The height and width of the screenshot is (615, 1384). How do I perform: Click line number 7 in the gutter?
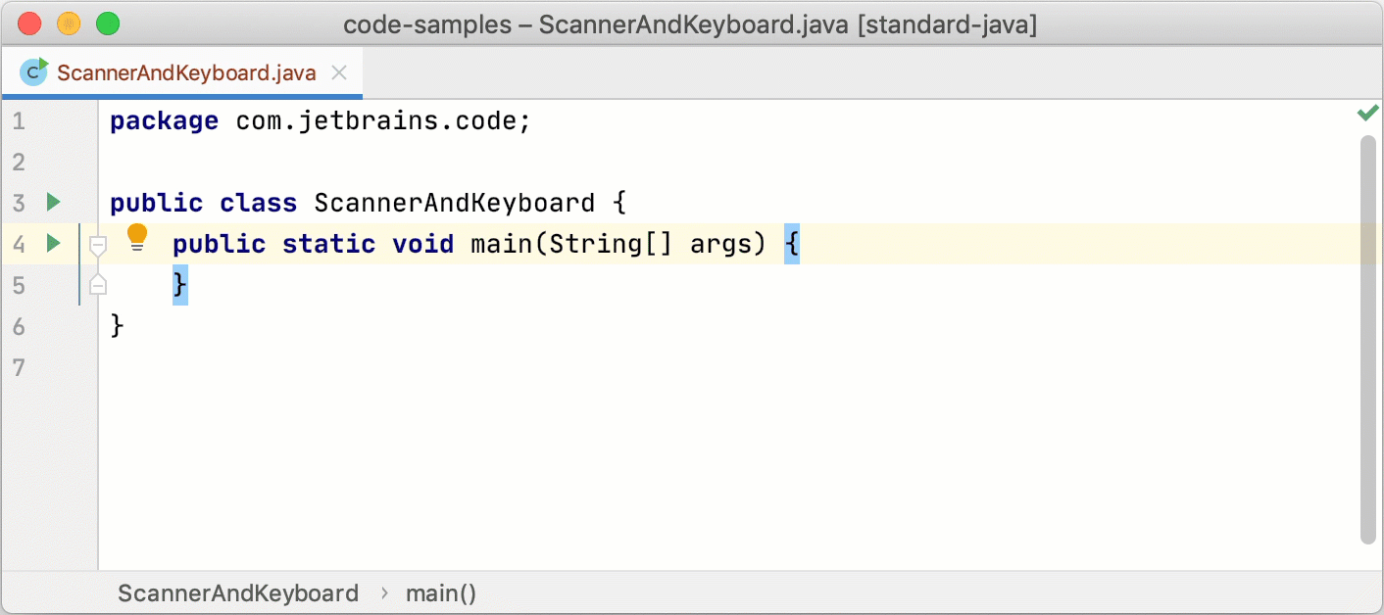20,367
